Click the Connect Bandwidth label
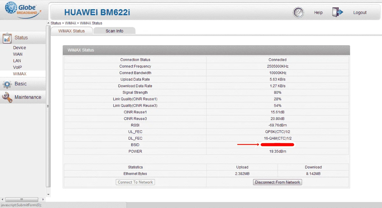382x208 pixels. tap(135, 73)
